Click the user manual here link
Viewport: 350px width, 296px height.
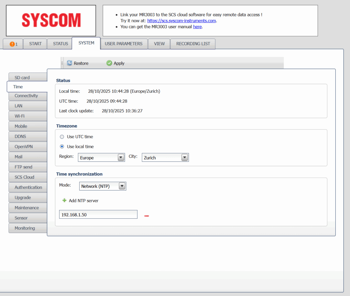tap(197, 27)
